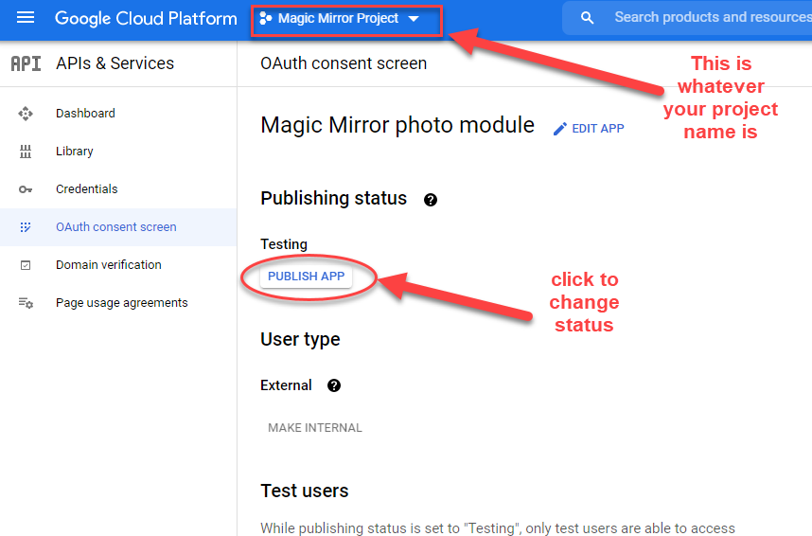Click the PUBLISH APP button
The height and width of the screenshot is (536, 812).
pyautogui.click(x=306, y=277)
